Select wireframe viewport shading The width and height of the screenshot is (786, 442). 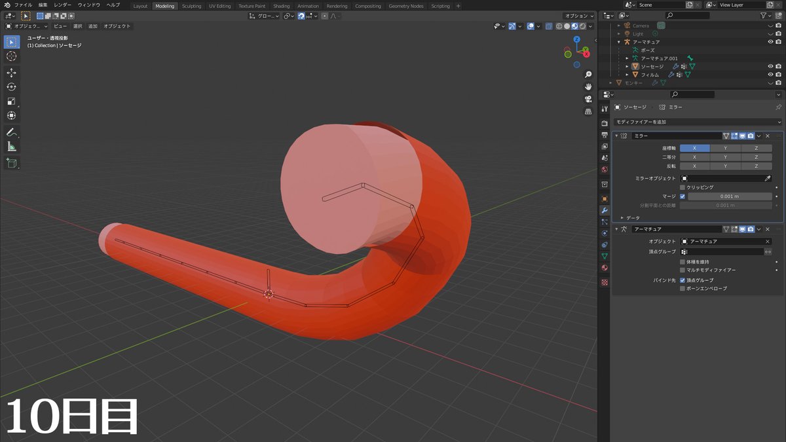click(559, 26)
